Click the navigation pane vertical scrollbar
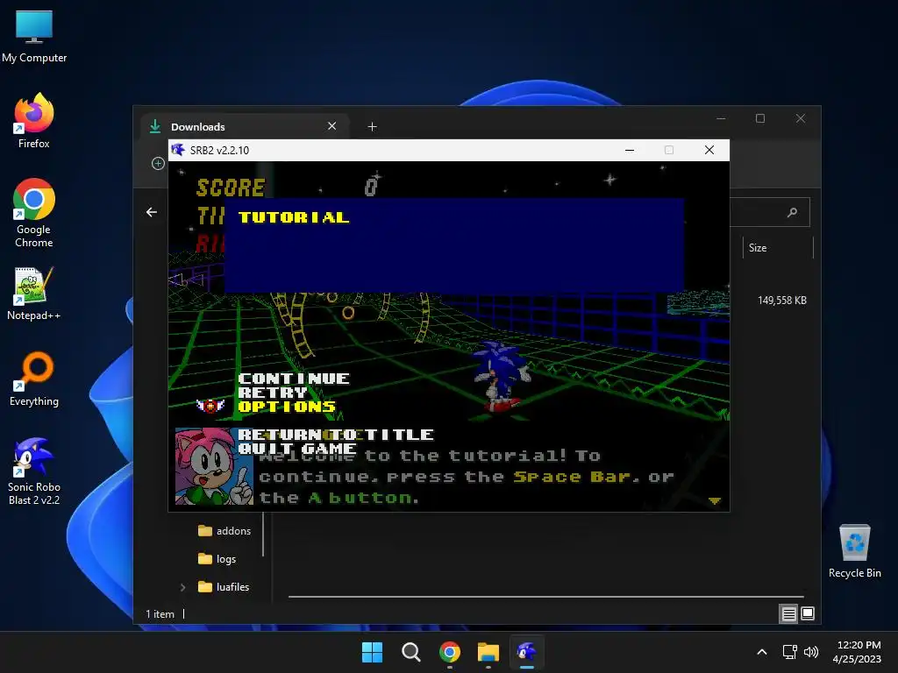The image size is (898, 673). click(x=263, y=534)
